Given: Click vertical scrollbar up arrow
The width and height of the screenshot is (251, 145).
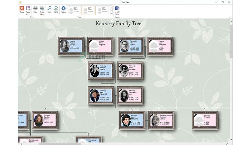Looking at the screenshot, I should tap(231, 22).
